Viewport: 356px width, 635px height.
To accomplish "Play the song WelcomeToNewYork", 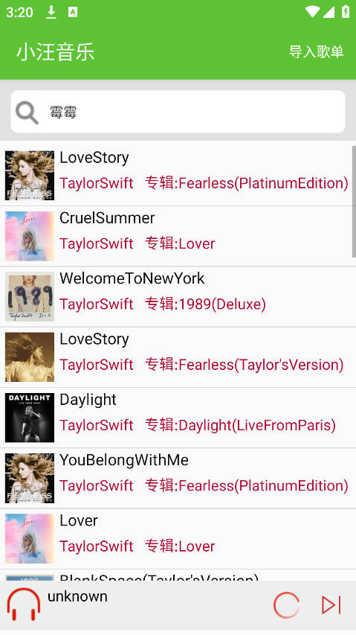I will point(132,278).
